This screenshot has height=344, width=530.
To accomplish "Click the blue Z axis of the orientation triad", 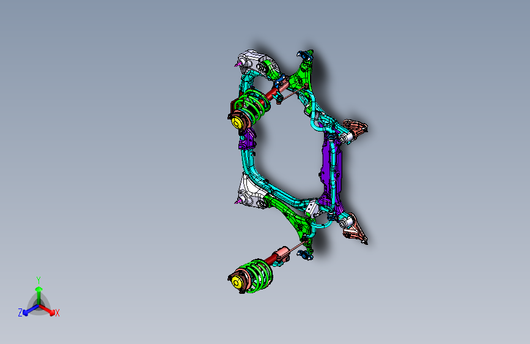I will coord(31,310).
